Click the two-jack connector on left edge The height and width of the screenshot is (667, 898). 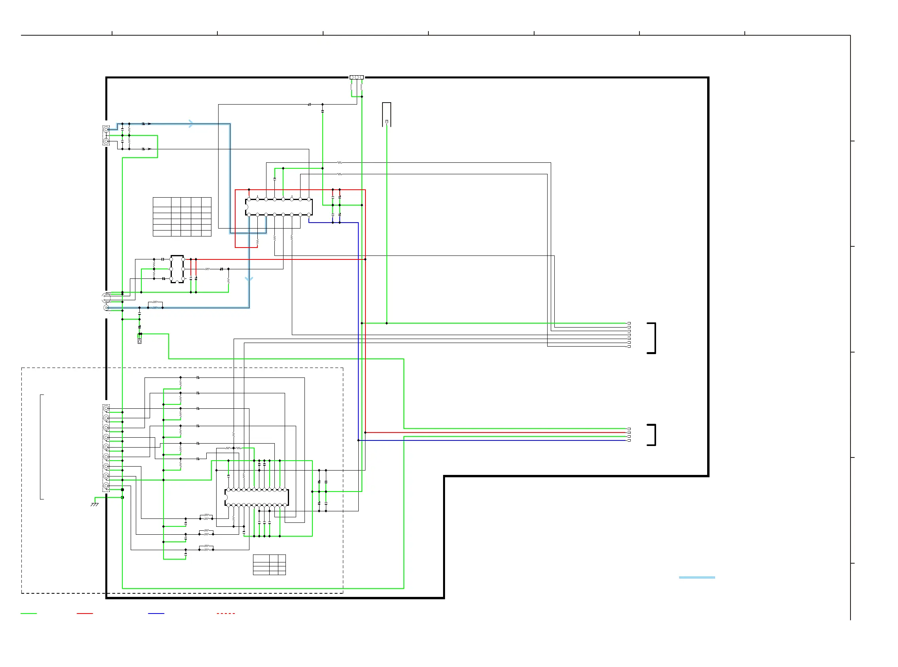[106, 135]
